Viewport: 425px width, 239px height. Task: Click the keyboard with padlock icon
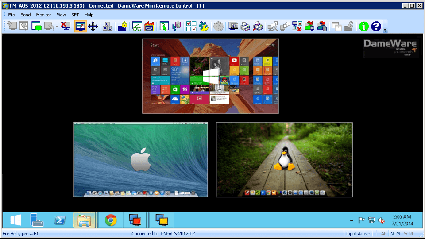(x=123, y=27)
